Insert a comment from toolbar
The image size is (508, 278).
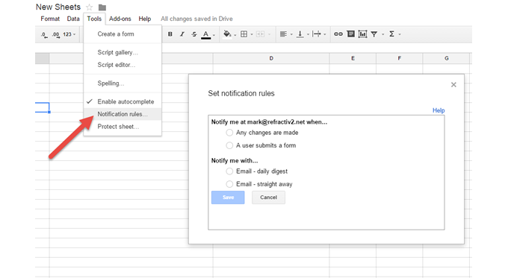(350, 34)
